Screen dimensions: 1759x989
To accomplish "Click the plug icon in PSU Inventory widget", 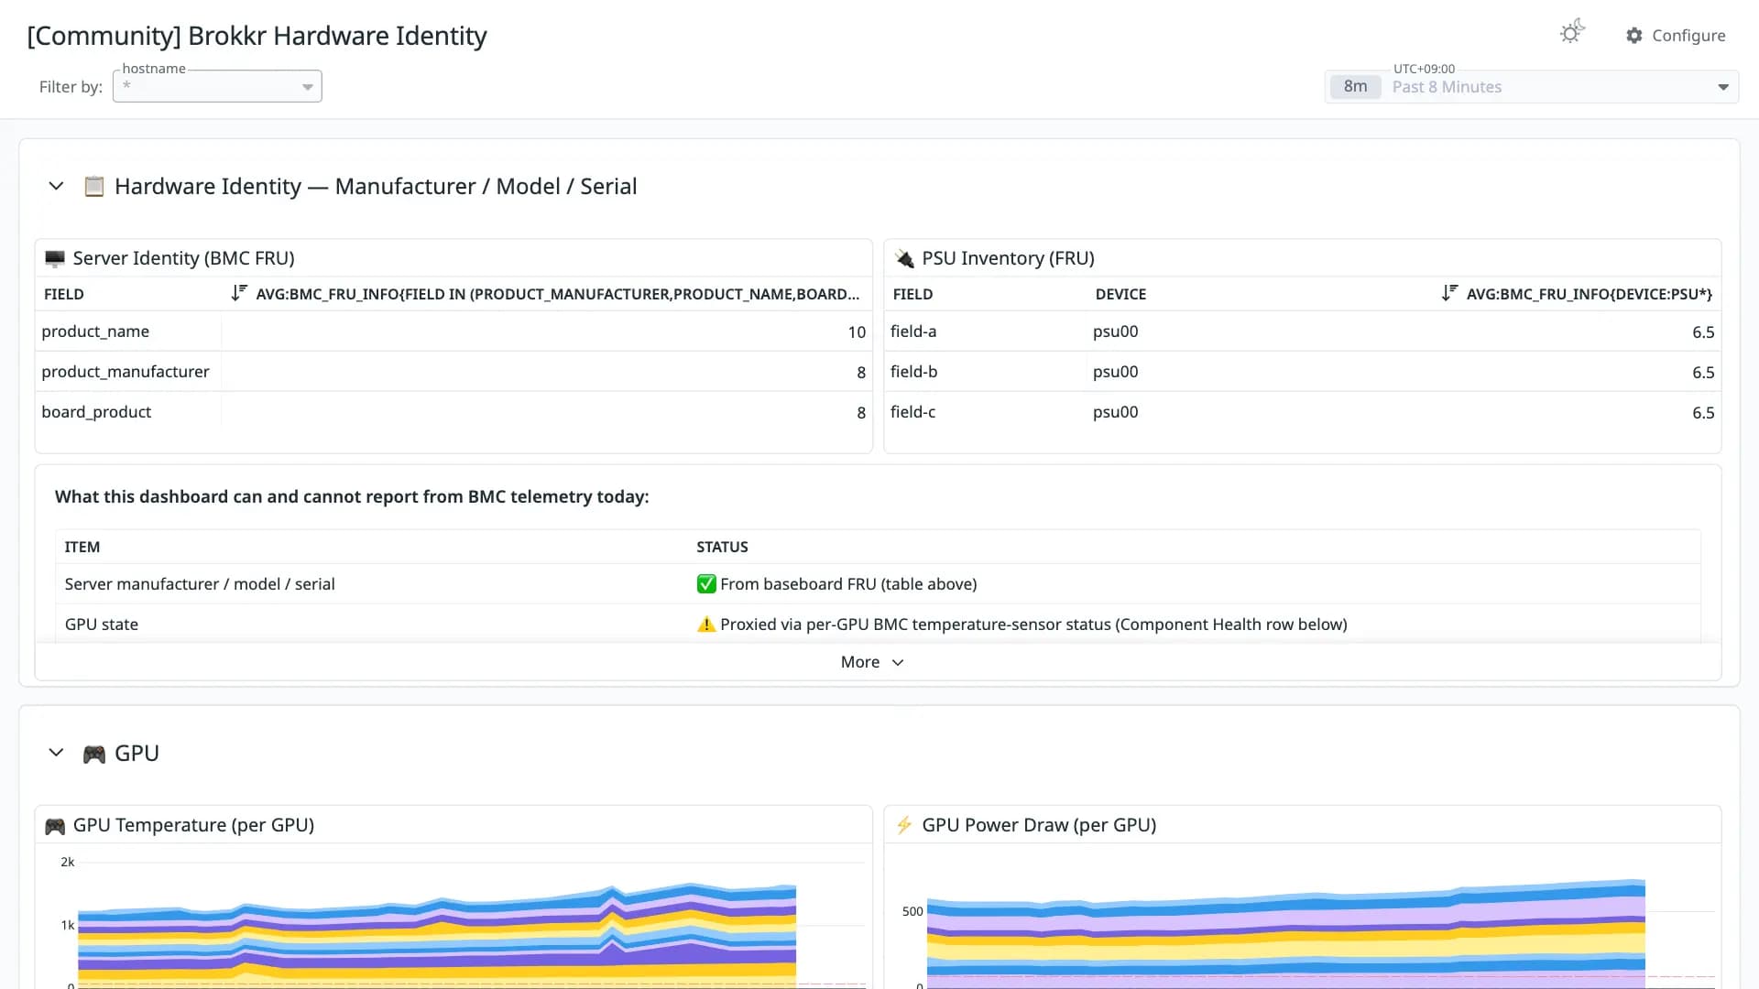I will [x=904, y=259].
